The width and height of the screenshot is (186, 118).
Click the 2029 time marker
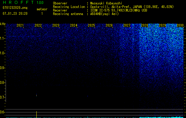(162, 25)
